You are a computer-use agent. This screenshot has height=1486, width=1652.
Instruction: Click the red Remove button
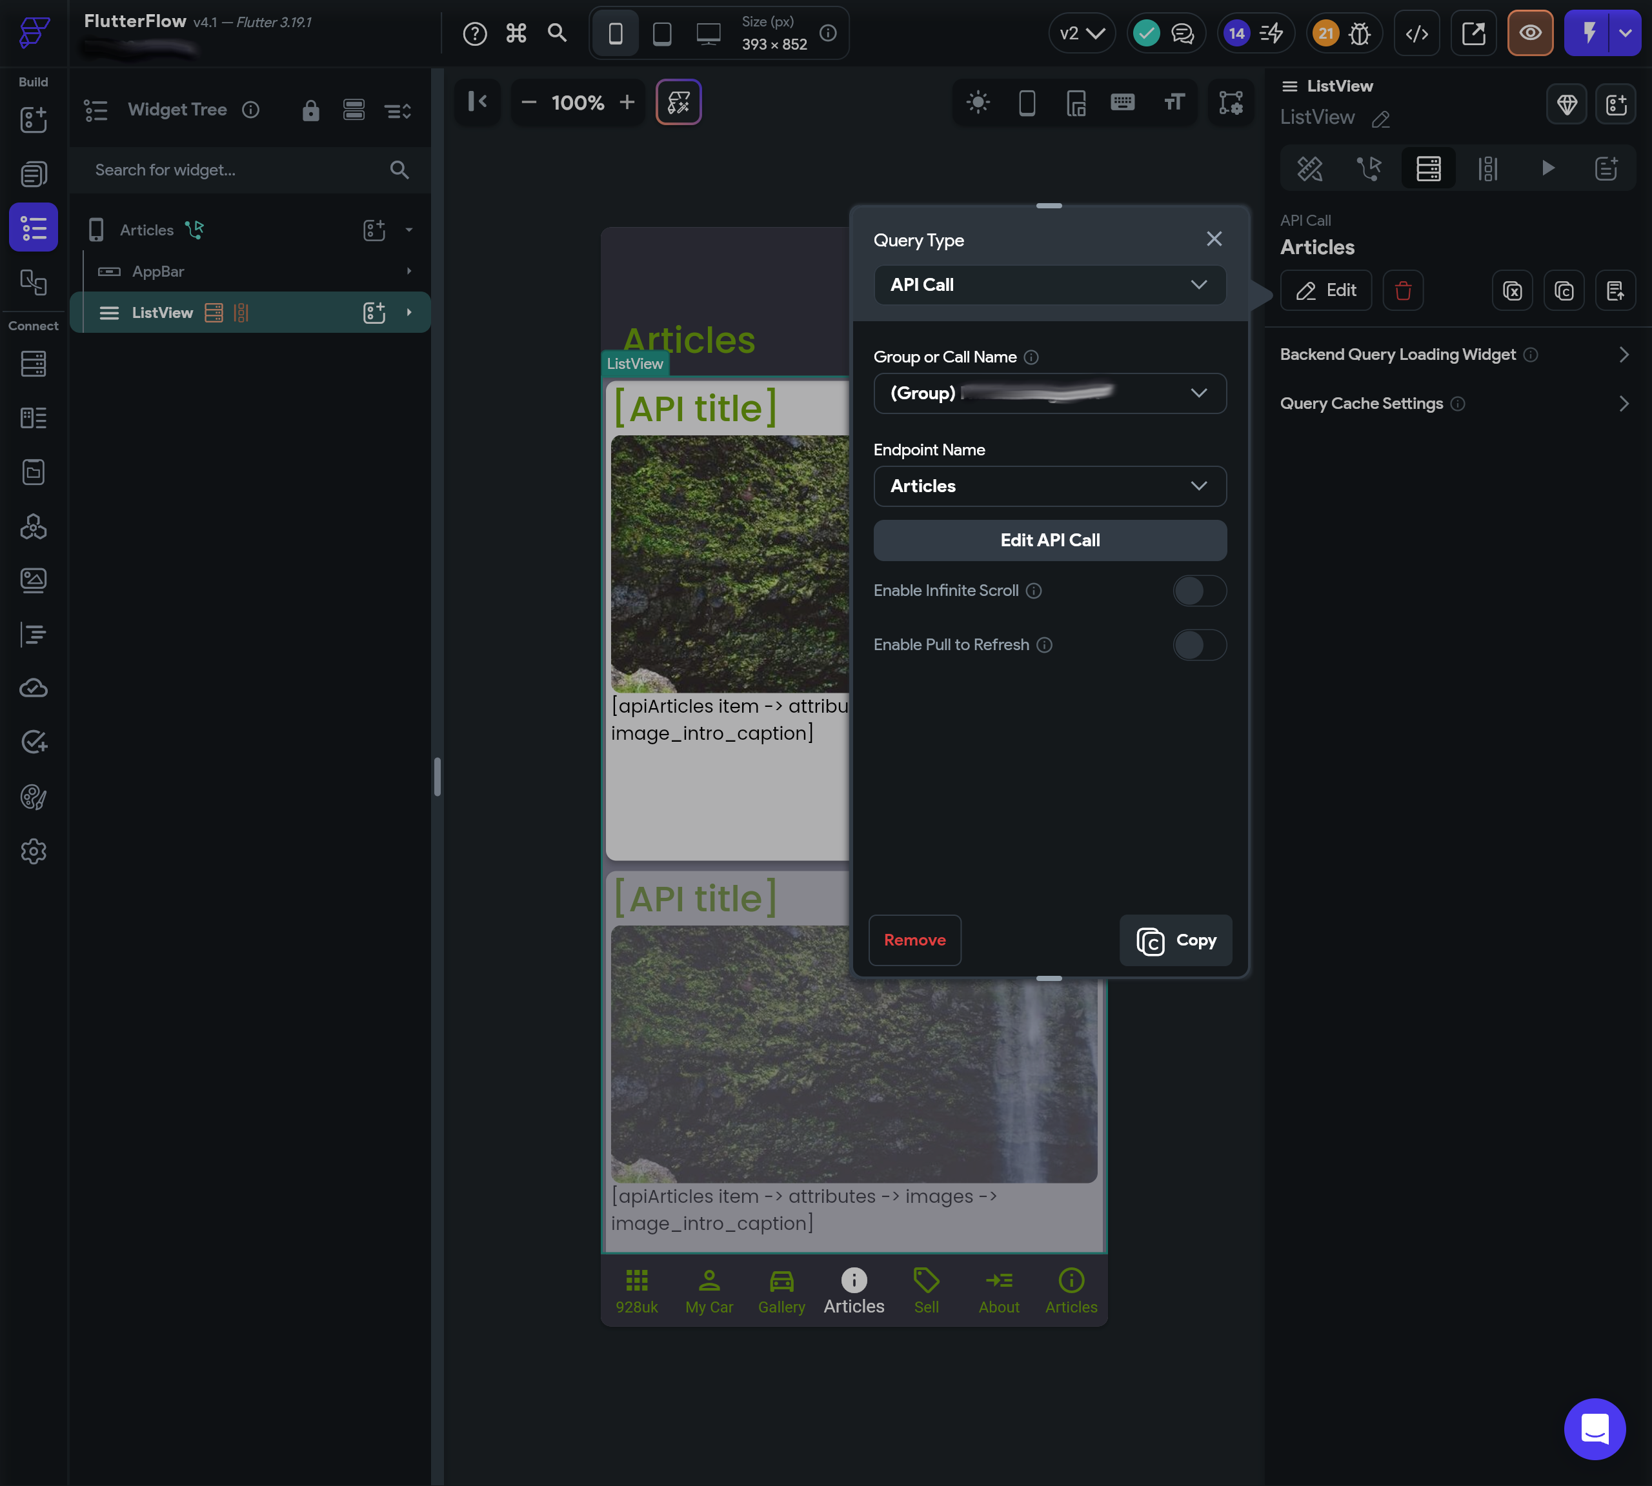[x=914, y=940]
